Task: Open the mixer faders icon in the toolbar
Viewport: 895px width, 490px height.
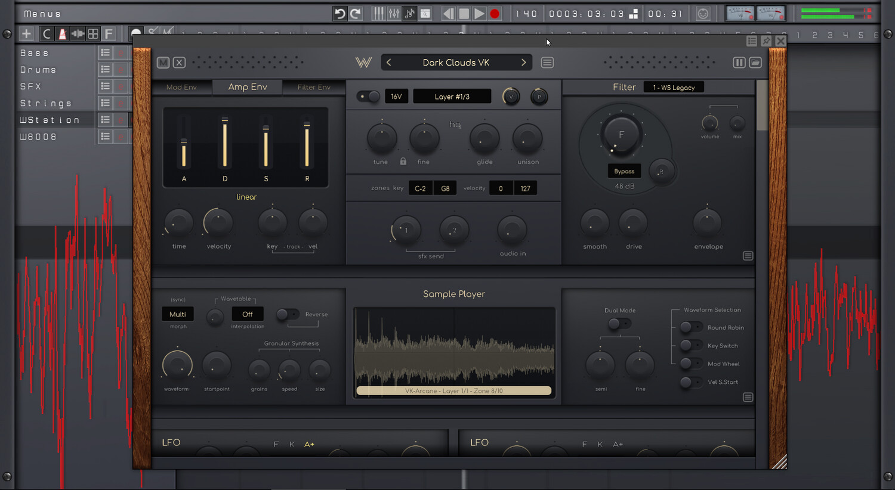Action: (x=394, y=13)
